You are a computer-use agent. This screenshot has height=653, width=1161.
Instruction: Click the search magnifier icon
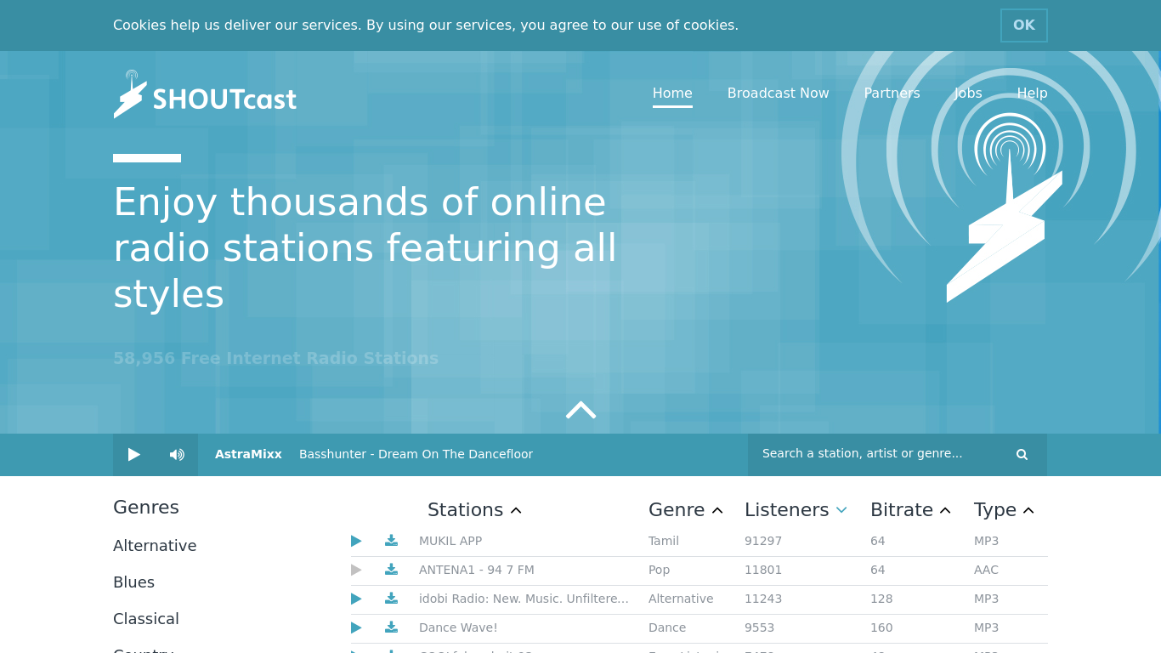pos(1022,455)
